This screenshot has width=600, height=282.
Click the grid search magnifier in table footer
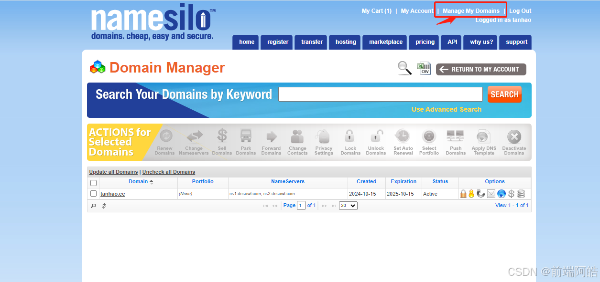[94, 206]
